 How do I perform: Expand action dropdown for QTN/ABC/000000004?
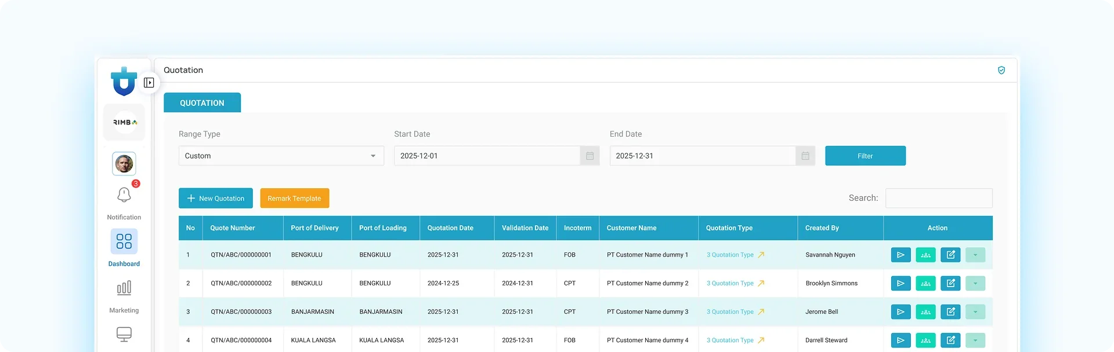pos(975,340)
